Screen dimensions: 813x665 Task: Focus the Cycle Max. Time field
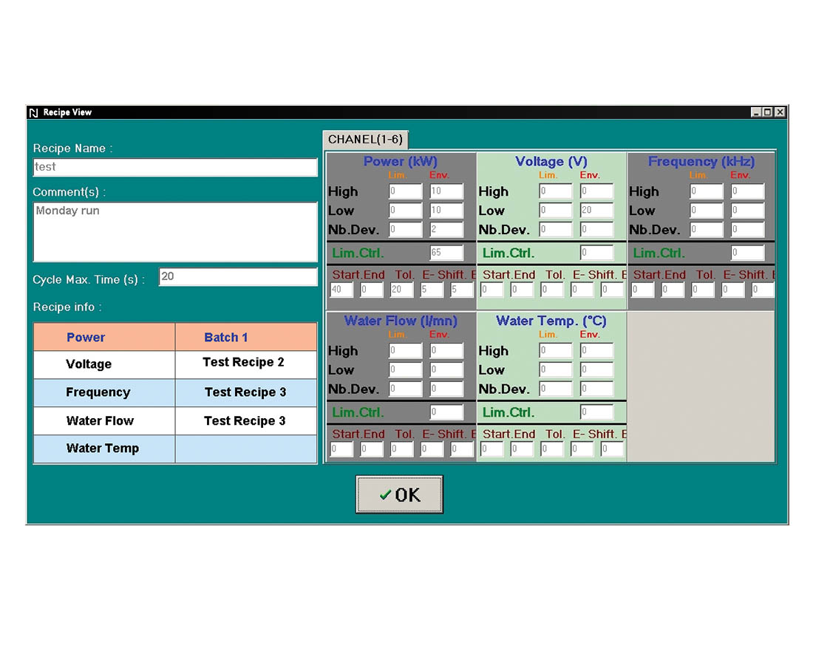point(238,277)
